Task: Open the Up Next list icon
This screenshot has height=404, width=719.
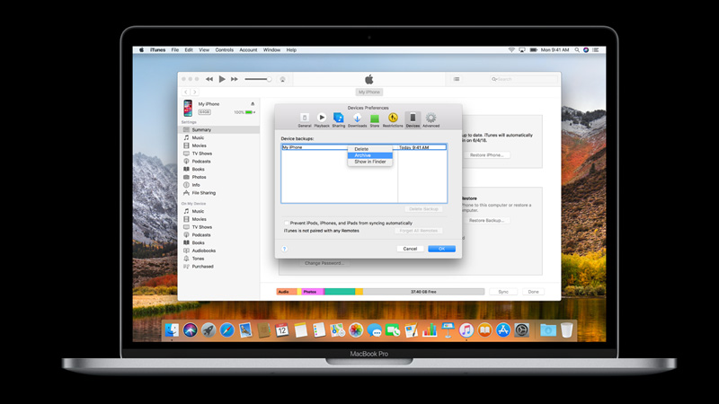Action: click(x=457, y=79)
